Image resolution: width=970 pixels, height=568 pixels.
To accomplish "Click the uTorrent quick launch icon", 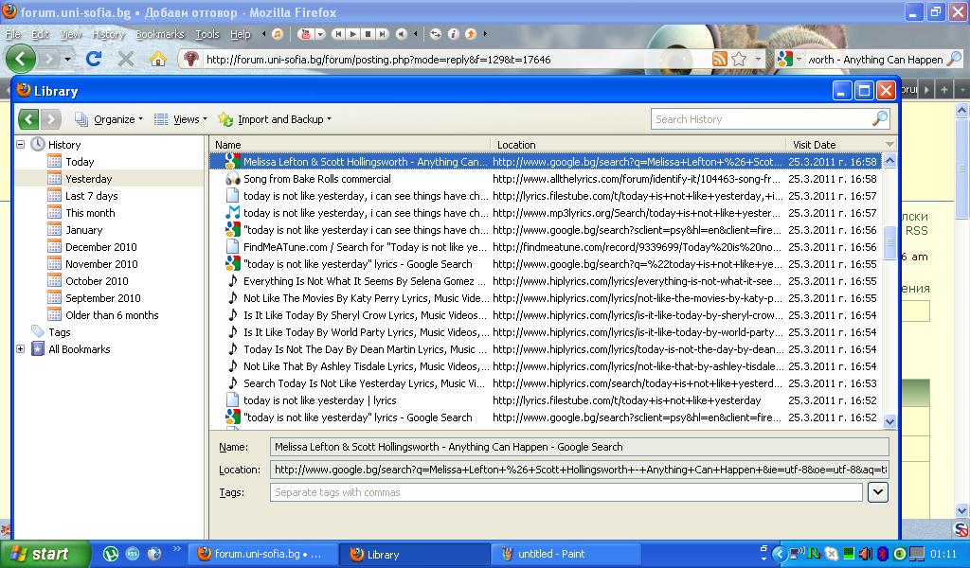I will (111, 554).
